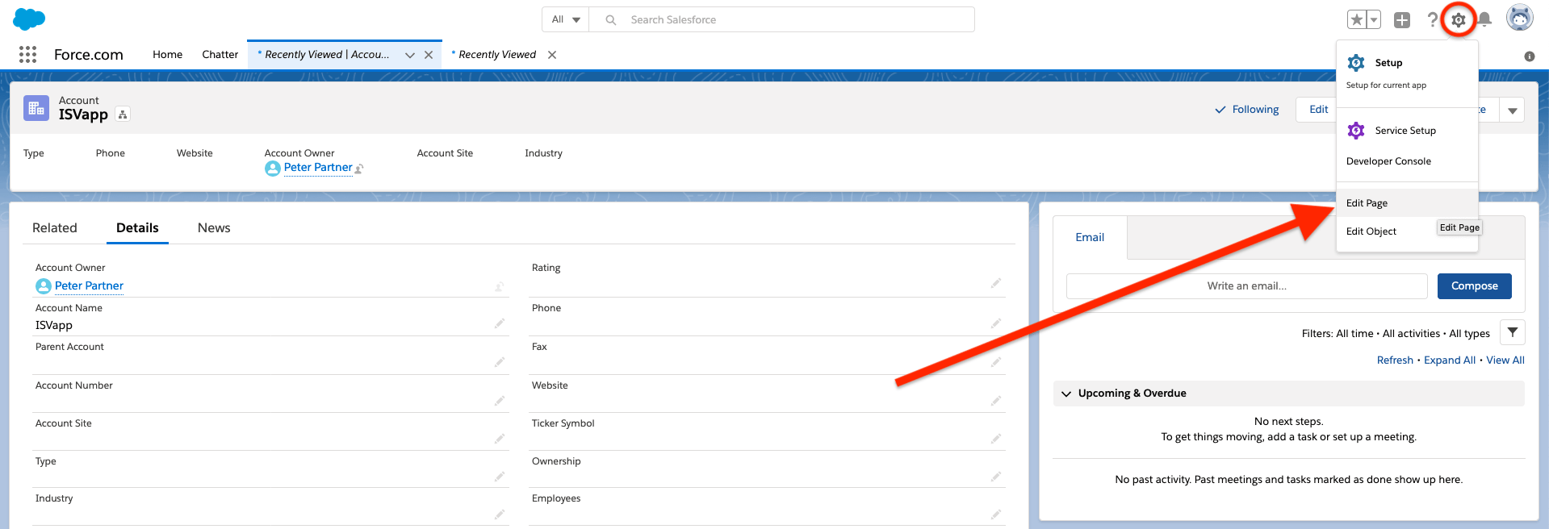Expand the favorites list dropdown arrow
This screenshot has height=529, width=1549.
[1373, 20]
